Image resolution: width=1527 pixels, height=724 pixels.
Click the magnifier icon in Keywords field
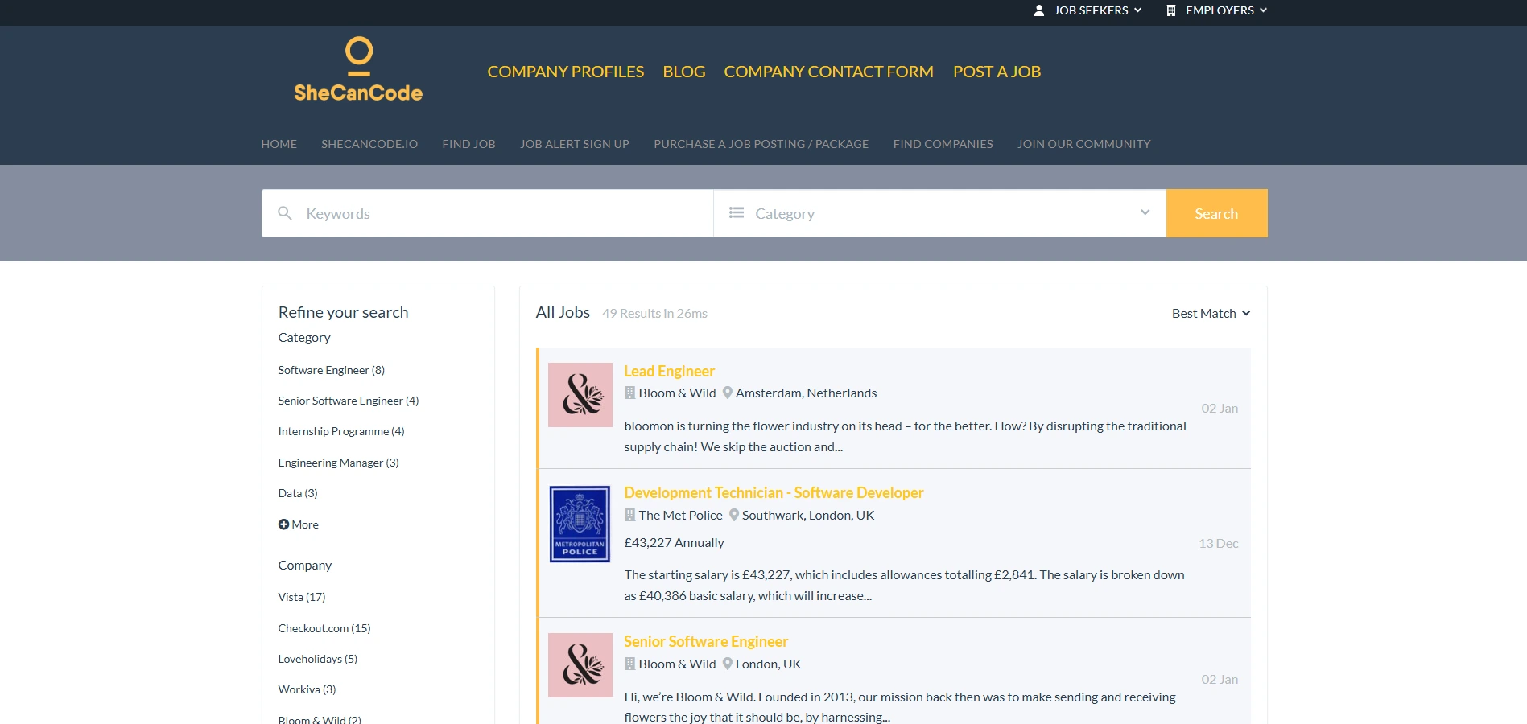pyautogui.click(x=284, y=213)
